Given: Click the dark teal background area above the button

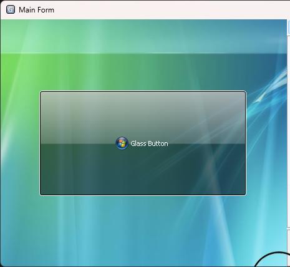Looking at the screenshot, I should (143, 72).
